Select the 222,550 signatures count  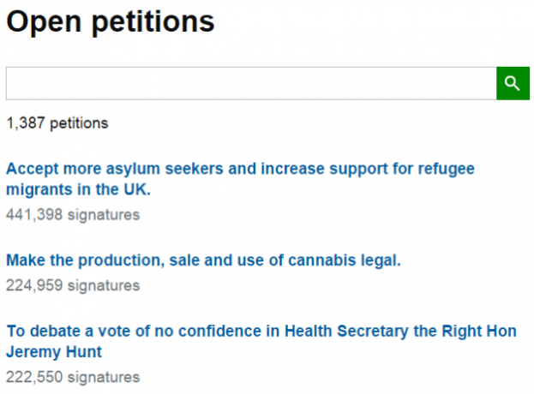[x=73, y=378]
